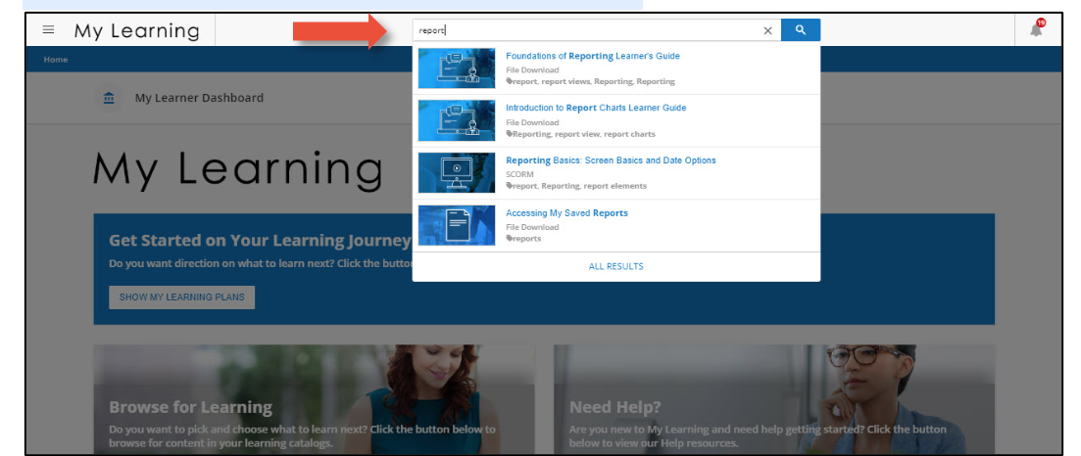The width and height of the screenshot is (1081, 456).
Task: Open Foundations of Reporting Learner's Guide result
Action: (592, 56)
